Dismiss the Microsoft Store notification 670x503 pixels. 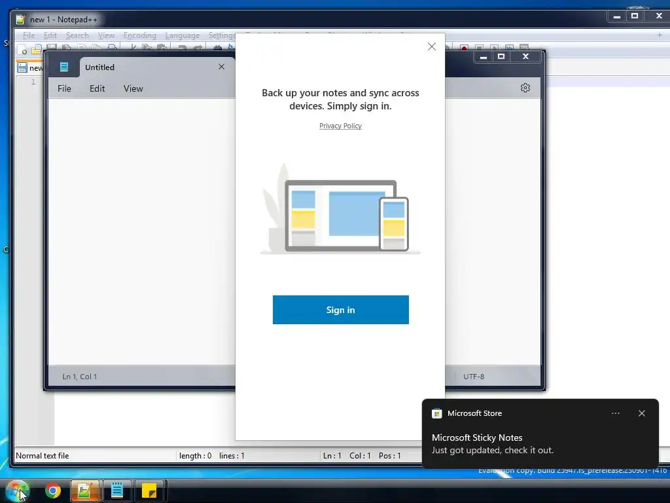click(x=642, y=413)
